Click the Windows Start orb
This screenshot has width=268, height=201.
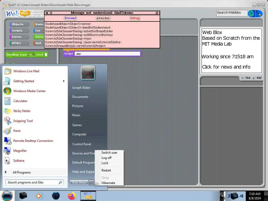pyautogui.click(x=7, y=196)
